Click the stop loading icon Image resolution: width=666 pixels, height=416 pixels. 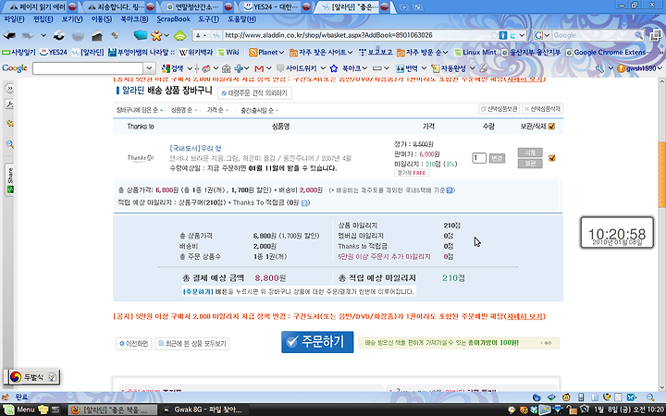click(78, 36)
